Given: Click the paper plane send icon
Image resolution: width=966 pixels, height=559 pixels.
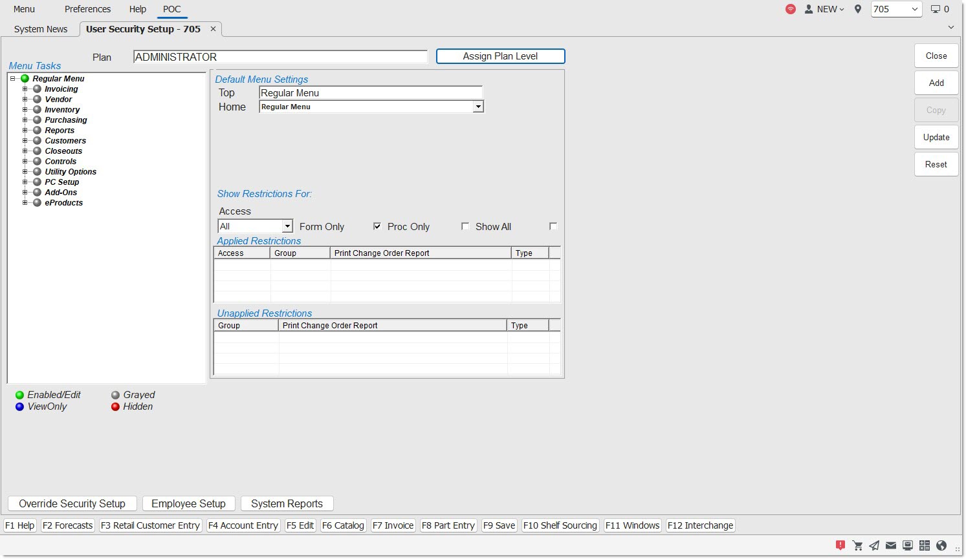Looking at the screenshot, I should [874, 545].
